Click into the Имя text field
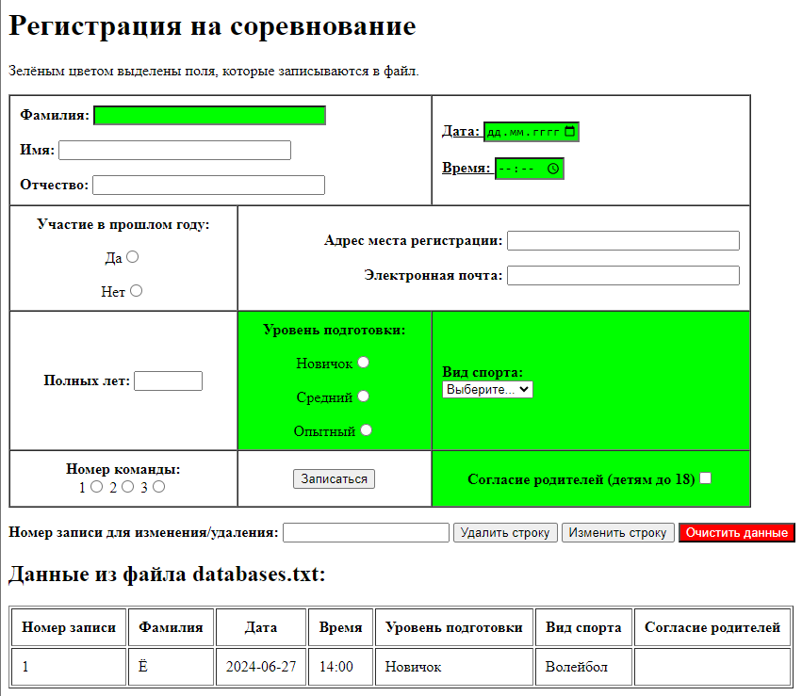 [x=174, y=150]
